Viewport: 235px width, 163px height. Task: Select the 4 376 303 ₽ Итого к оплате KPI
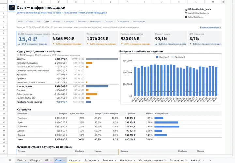coord(97,39)
